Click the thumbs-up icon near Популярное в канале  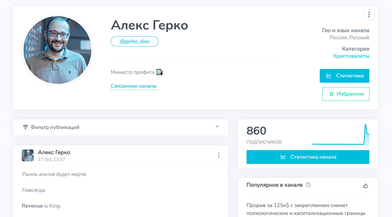pyautogui.click(x=365, y=185)
